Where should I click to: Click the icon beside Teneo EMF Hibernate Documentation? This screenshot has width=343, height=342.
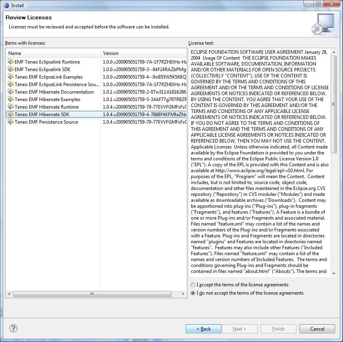(x=11, y=92)
